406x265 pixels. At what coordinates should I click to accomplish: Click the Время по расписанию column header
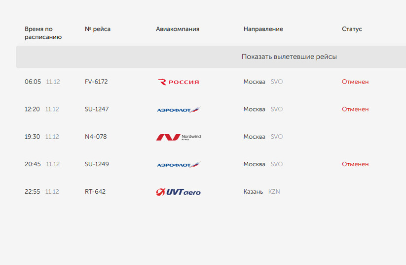(x=43, y=33)
